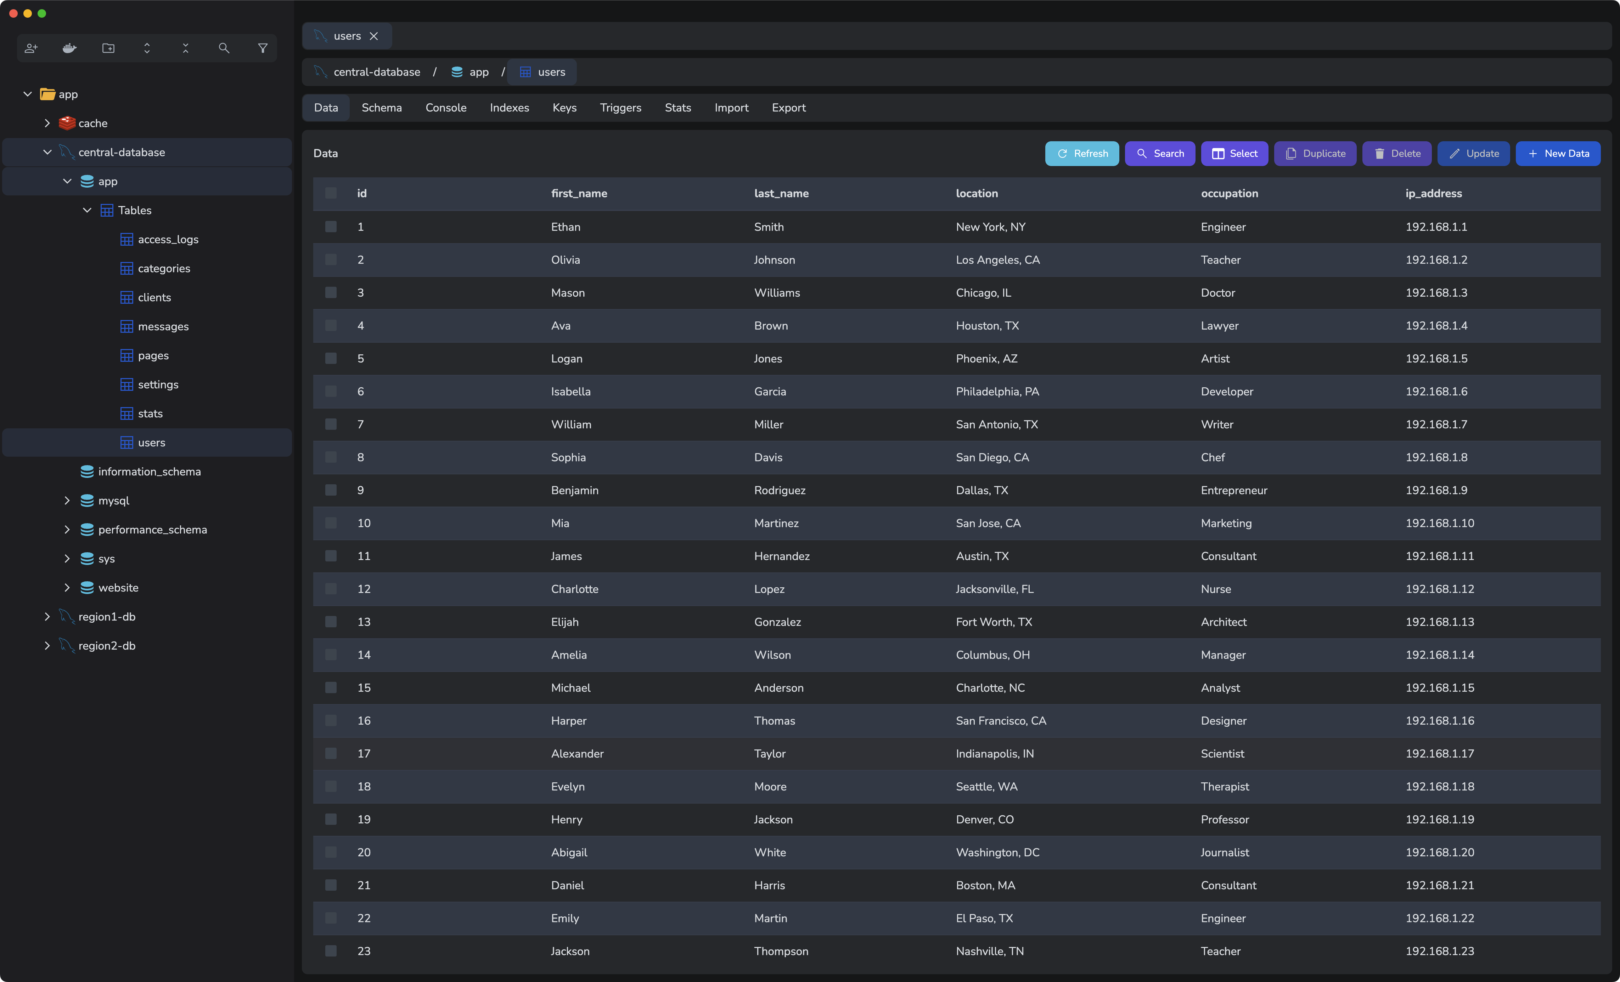Click the New Data button
The height and width of the screenshot is (982, 1620).
(x=1558, y=154)
